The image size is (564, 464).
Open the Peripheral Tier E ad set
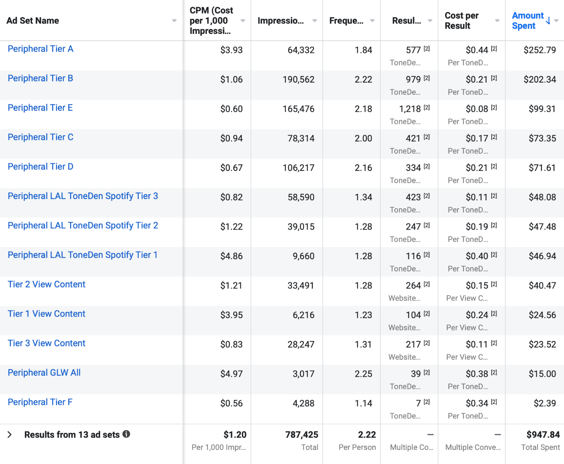[x=40, y=108]
